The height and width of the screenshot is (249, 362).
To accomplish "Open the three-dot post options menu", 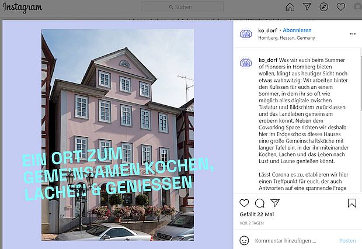I will [x=353, y=34].
